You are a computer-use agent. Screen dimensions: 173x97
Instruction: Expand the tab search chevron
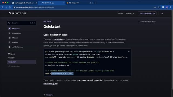(x=169, y=3)
